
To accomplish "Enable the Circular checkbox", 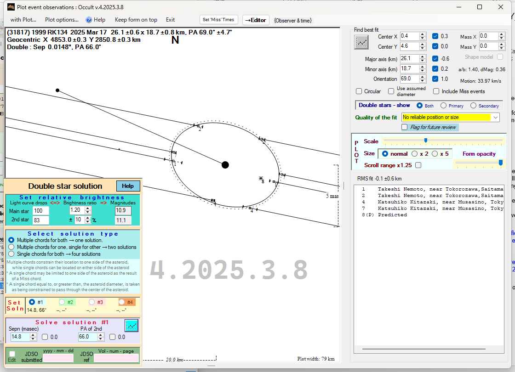I will [359, 91].
